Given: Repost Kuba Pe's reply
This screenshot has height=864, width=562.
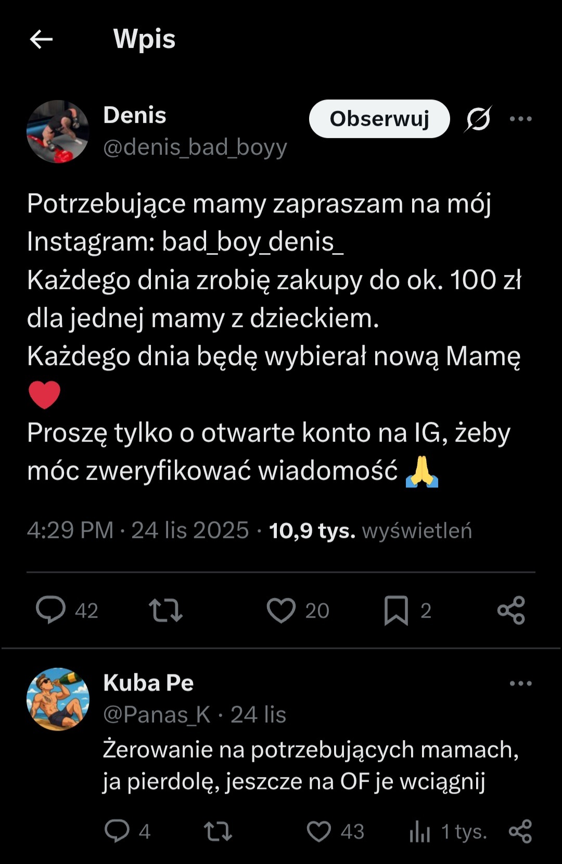Looking at the screenshot, I should click(x=218, y=831).
